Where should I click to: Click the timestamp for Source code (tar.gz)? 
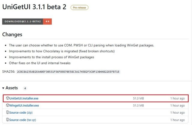coord(177,120)
